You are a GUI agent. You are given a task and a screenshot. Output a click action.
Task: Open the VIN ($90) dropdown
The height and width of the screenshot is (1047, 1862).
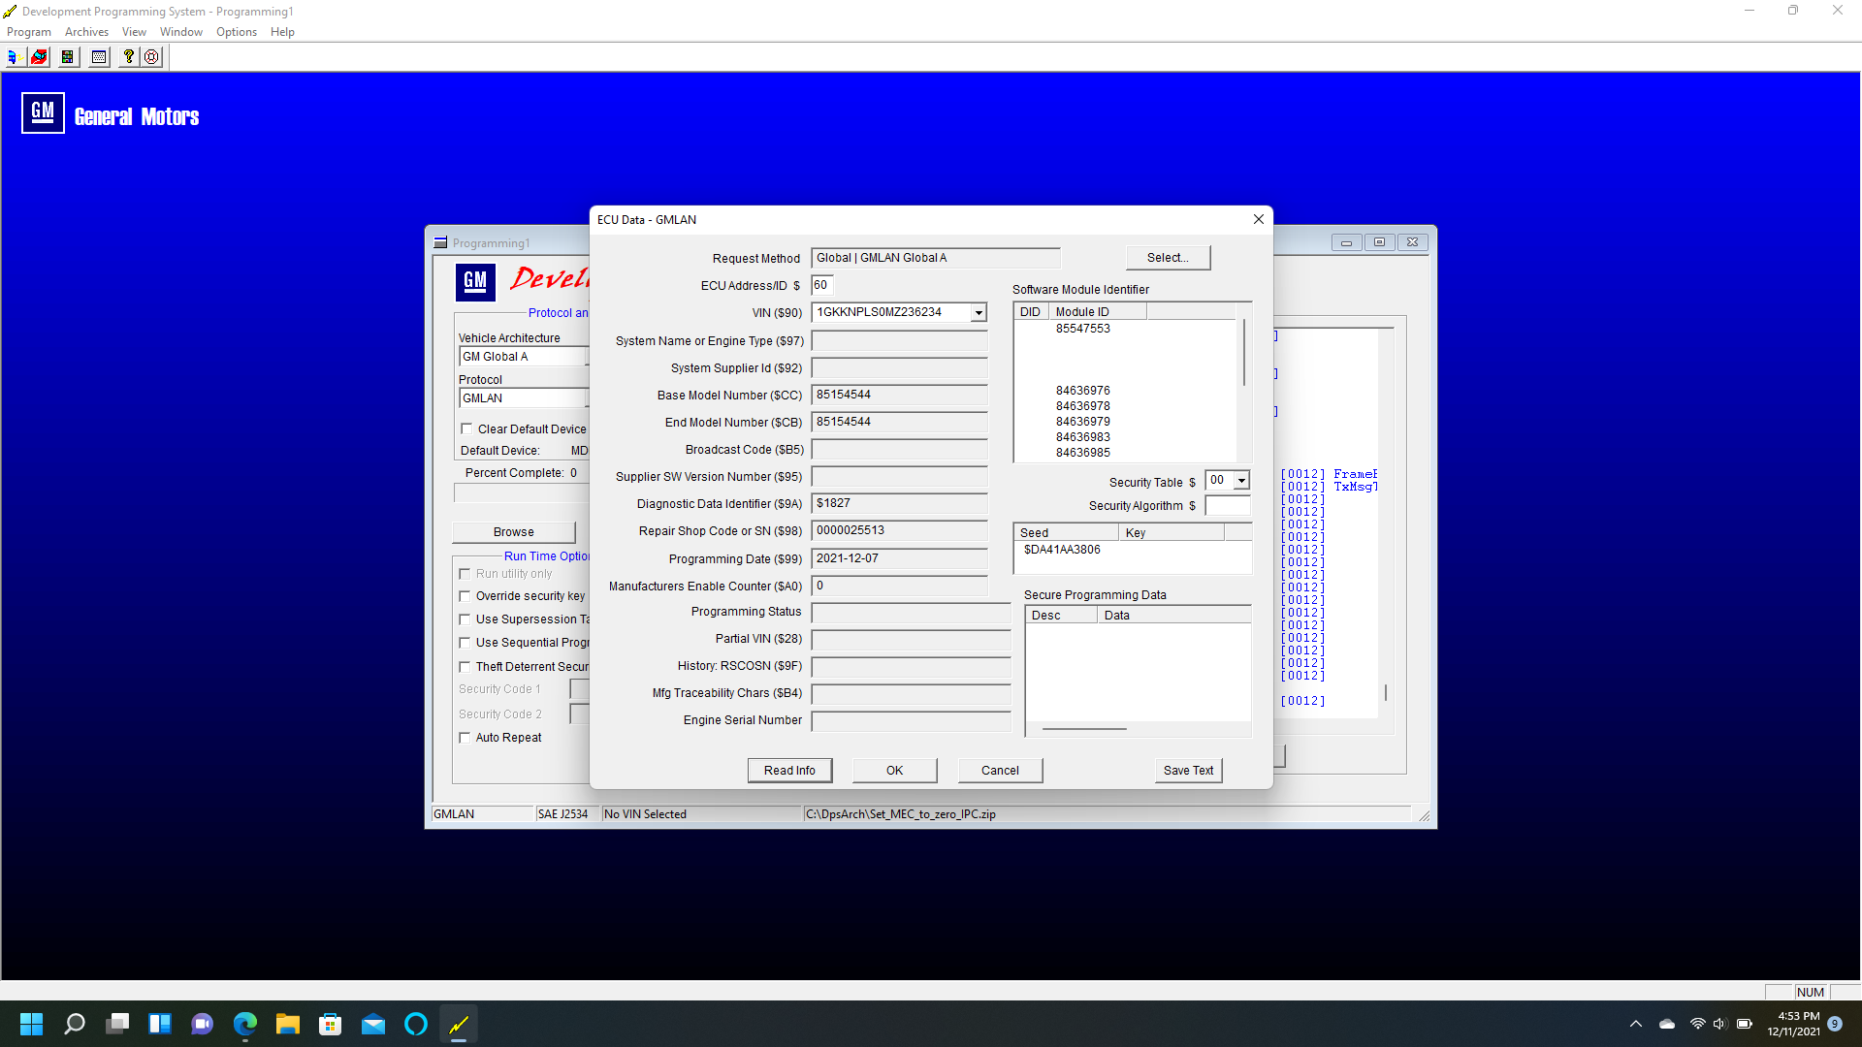point(977,312)
